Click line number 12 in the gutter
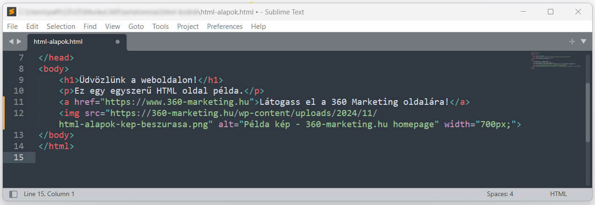The height and width of the screenshot is (205, 595). click(x=19, y=113)
